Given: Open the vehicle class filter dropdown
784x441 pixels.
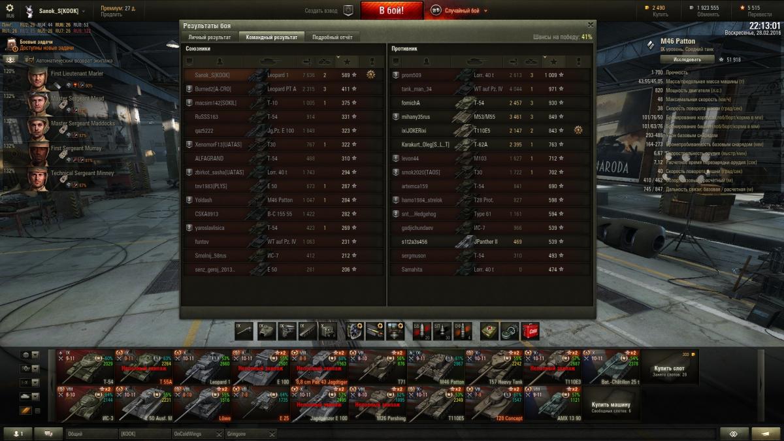Looking at the screenshot, I should coord(31,396).
